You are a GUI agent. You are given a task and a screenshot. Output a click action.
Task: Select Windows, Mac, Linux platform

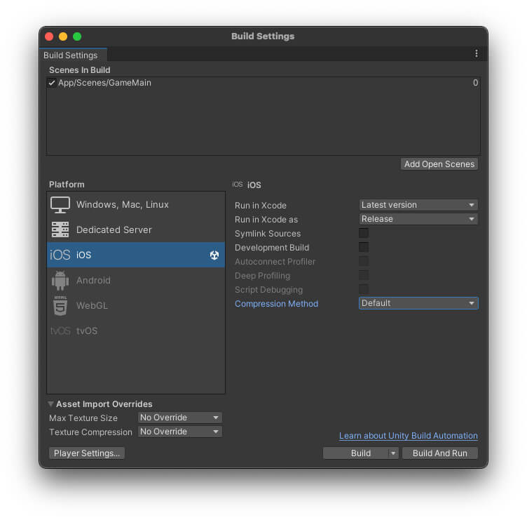pyautogui.click(x=136, y=205)
